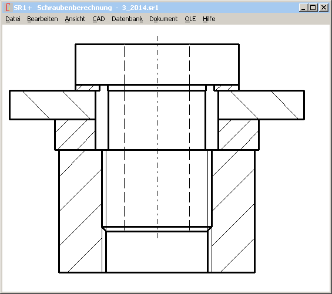Click the left hatched upper clamping plate
Viewport: 332px width, 294px height.
tap(52, 105)
